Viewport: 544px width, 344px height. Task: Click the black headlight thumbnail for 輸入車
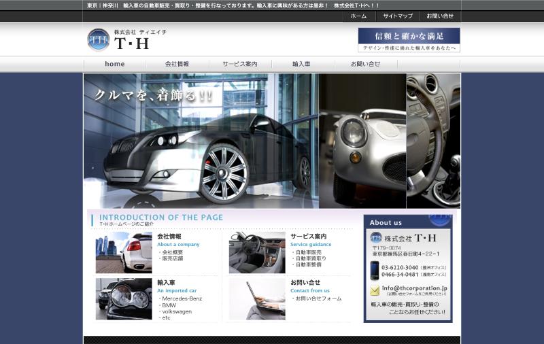[x=124, y=299]
